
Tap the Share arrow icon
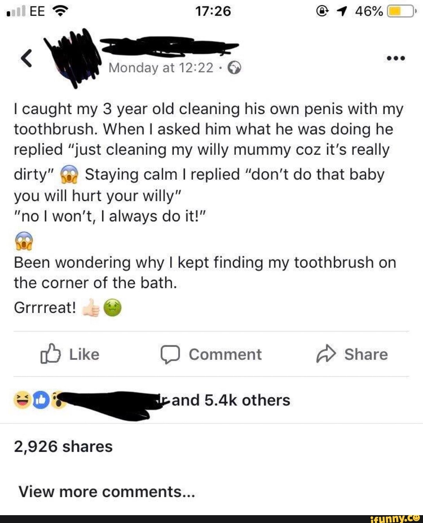(x=326, y=354)
